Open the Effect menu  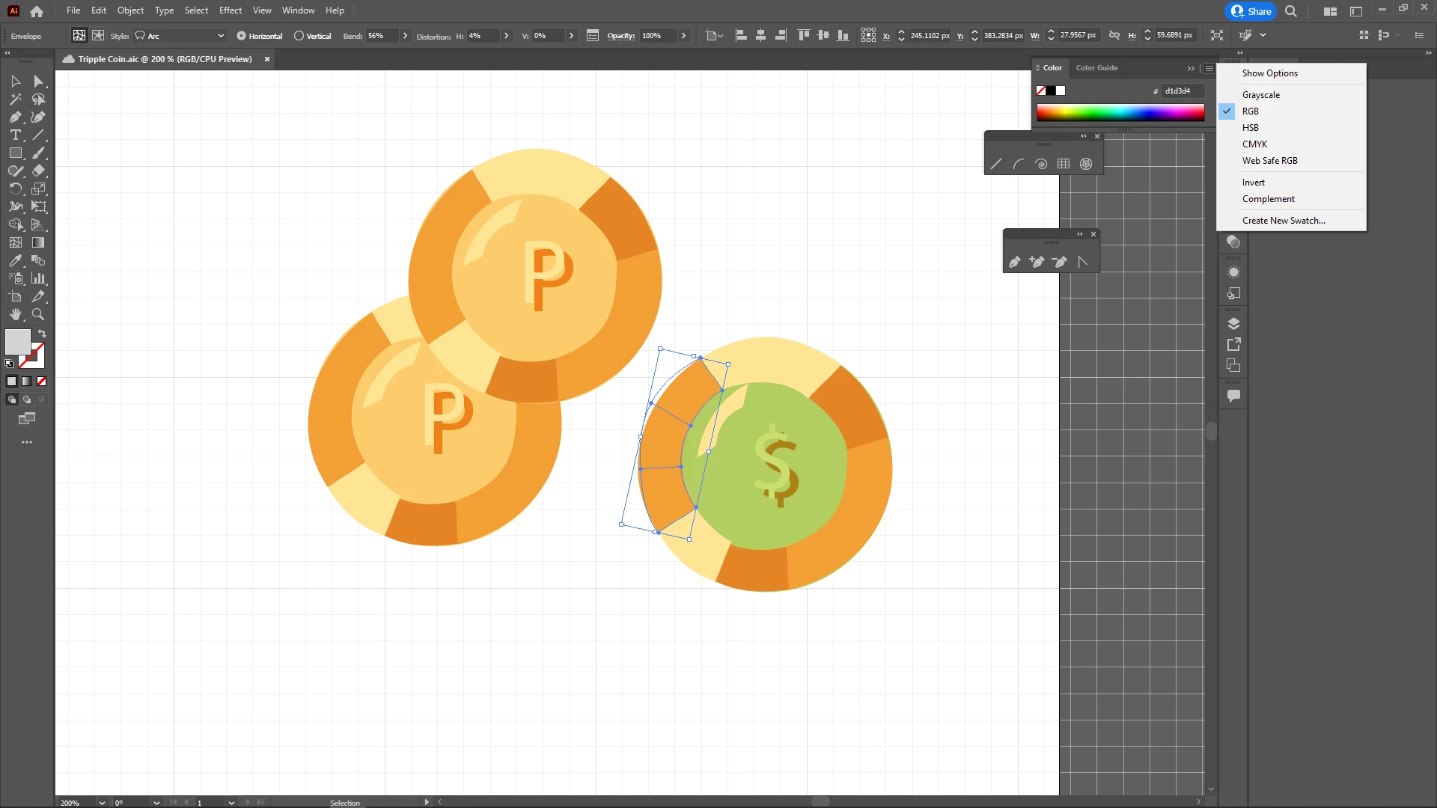pos(231,10)
